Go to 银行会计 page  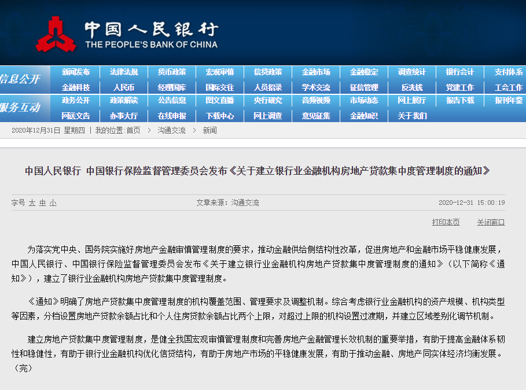(x=459, y=72)
